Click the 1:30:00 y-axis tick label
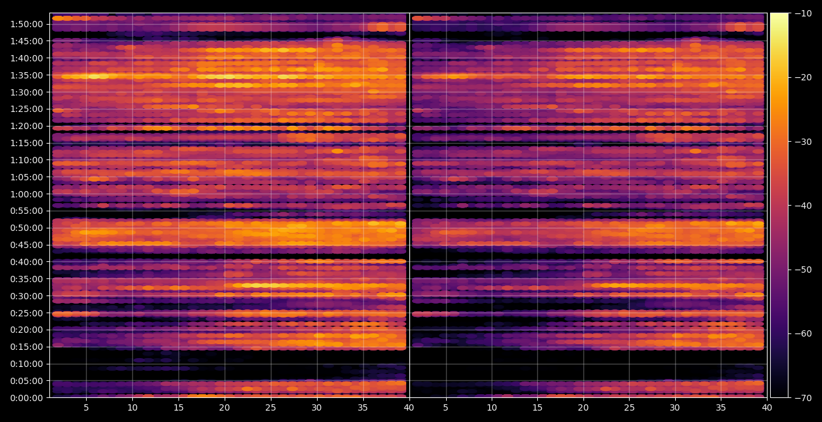The width and height of the screenshot is (822, 422). (27, 92)
